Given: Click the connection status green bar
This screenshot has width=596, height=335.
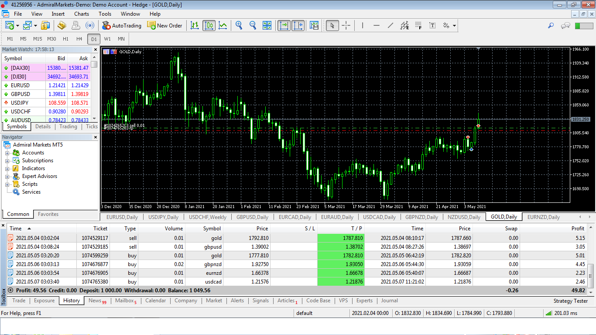Looking at the screenshot, I should pos(583,26).
